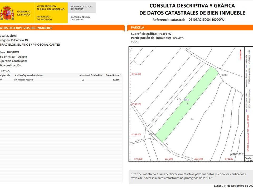The height and width of the screenshot is (190, 253).
Task: Click the red north arrow on map
Action: pos(241,55)
